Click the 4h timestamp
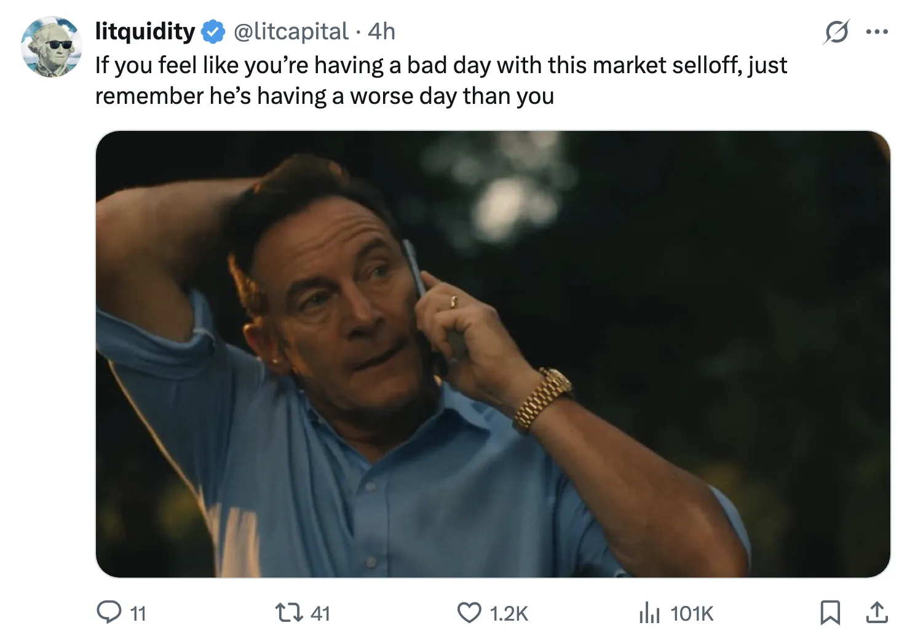This screenshot has width=915, height=644. coord(381,31)
